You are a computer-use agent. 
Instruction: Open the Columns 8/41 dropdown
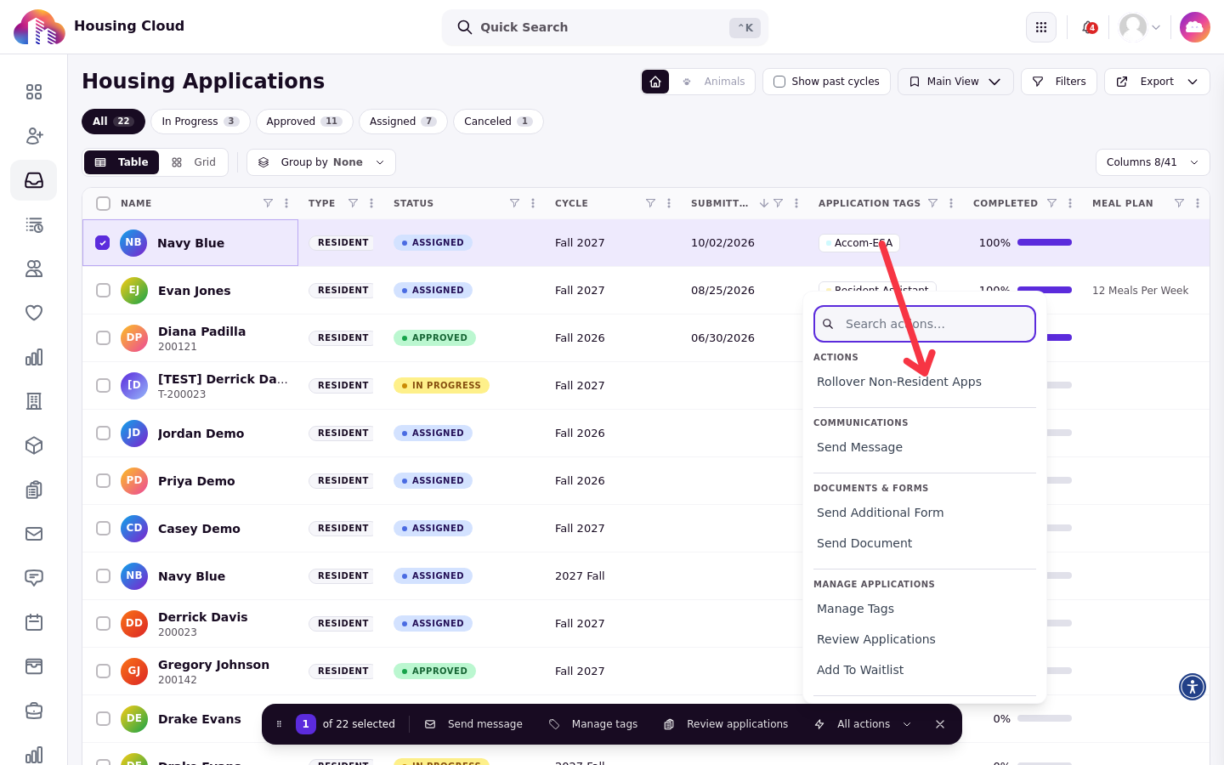click(1153, 162)
